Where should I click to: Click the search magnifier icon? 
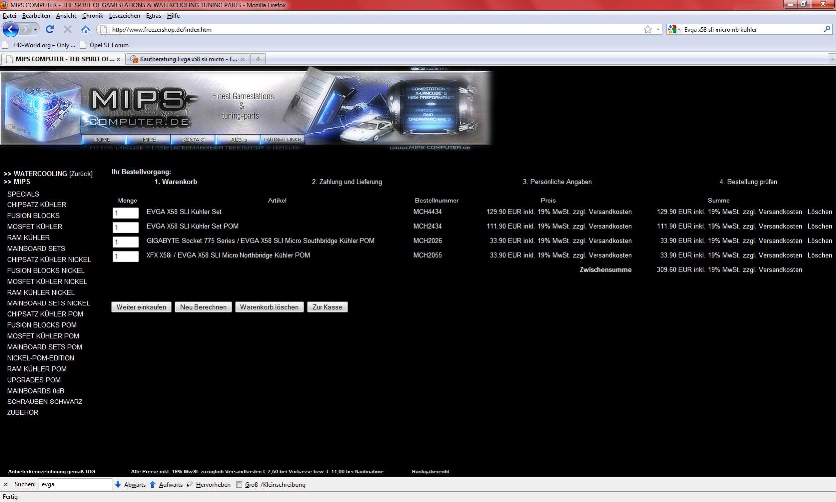pyautogui.click(x=827, y=29)
